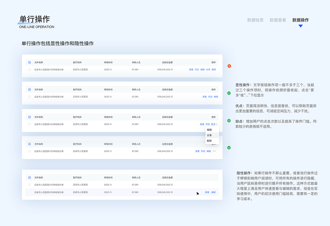Select 删除 from the open dropdown menu
This screenshot has height=226, width=330.
(x=210, y=140)
